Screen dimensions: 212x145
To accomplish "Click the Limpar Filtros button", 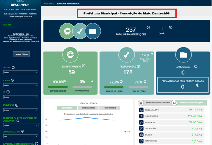I will coord(21,54).
